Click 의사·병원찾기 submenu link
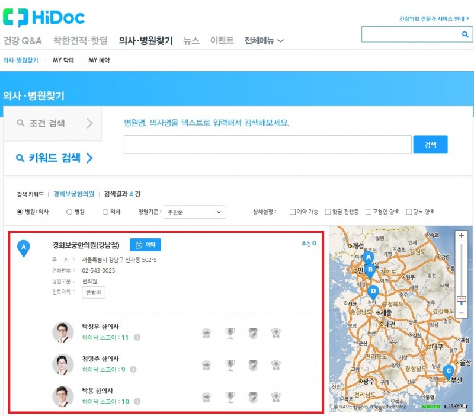474x416 pixels. coord(21,60)
